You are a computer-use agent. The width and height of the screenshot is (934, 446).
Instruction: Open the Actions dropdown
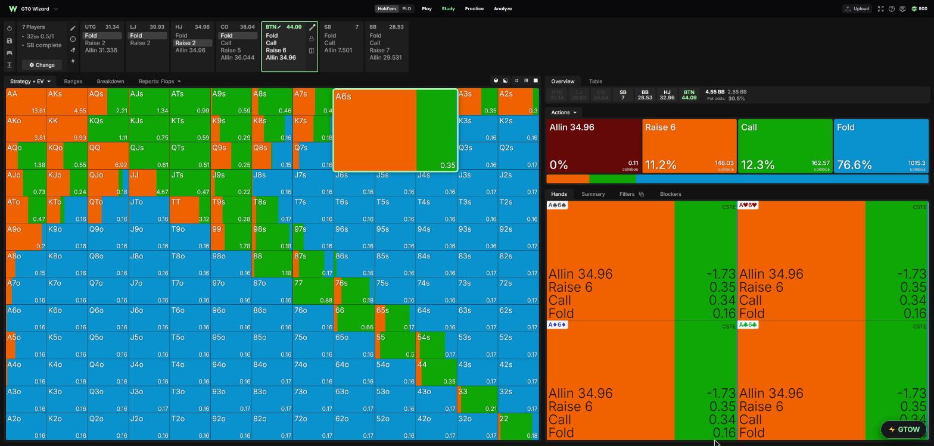pyautogui.click(x=563, y=113)
